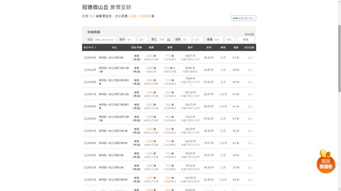Expand transaction records for the 111年09月 row
The image size is (341, 191).
250,82
